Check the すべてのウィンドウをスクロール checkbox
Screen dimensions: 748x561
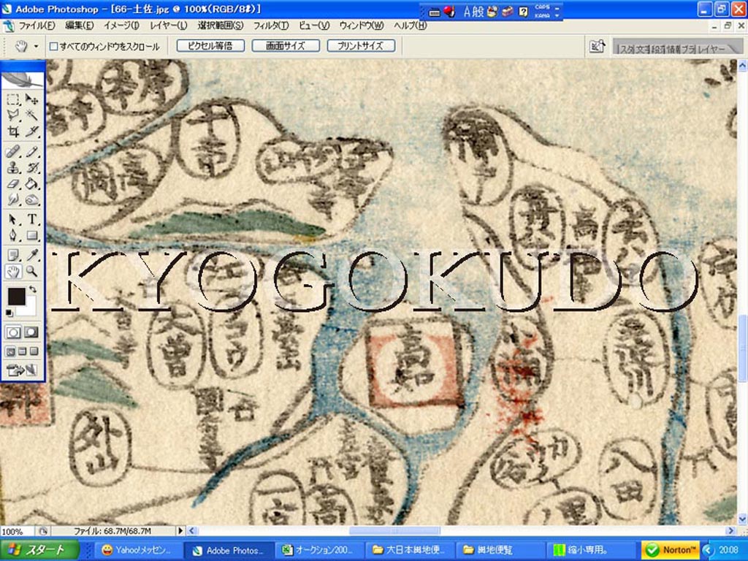point(54,46)
